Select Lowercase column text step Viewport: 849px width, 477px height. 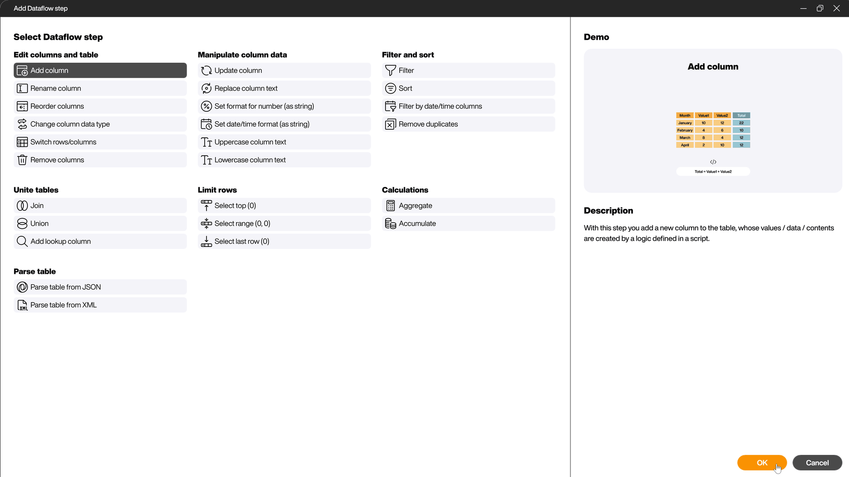[x=284, y=160]
